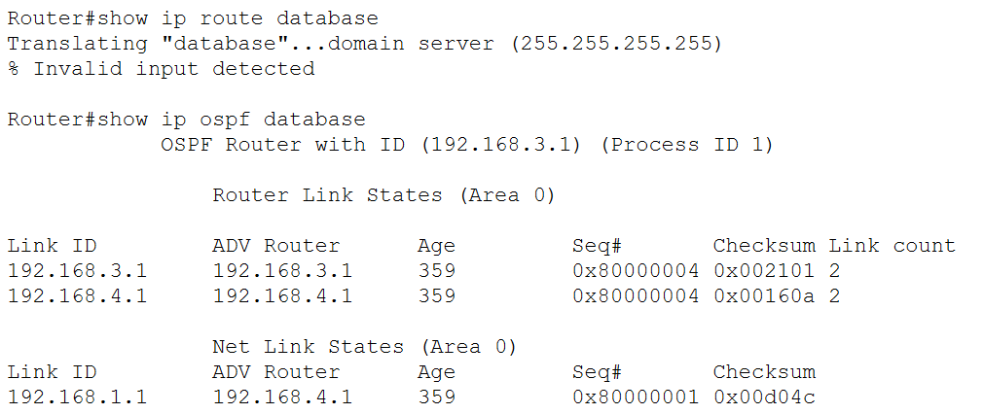Click Link ID 192.168.4.1 in router table

point(77,295)
